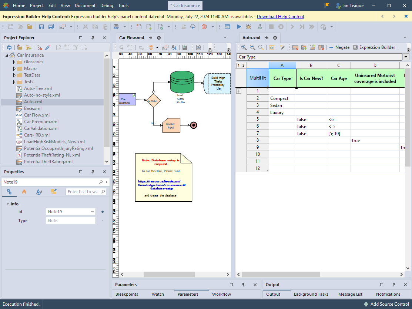This screenshot has height=309, width=412.
Task: Start debugging with the bug icon
Action: [248, 27]
